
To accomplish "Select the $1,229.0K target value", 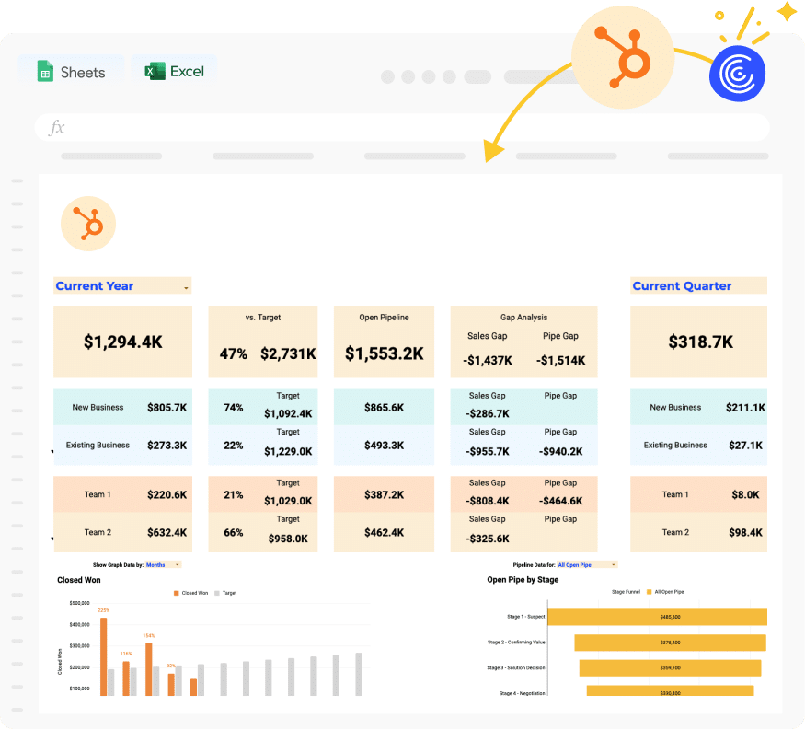I will coord(288,452).
